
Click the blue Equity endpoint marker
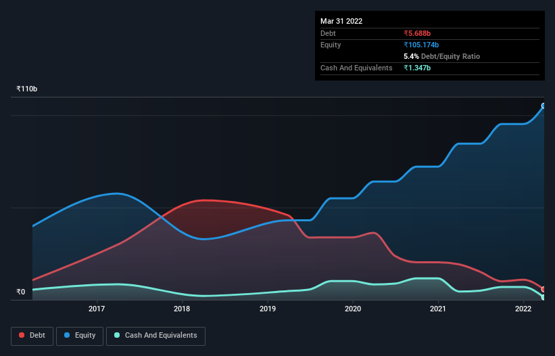point(544,106)
